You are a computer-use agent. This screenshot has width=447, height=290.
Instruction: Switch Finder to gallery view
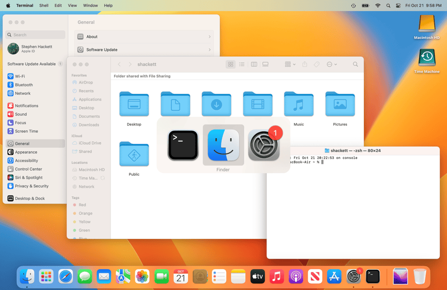[266, 64]
